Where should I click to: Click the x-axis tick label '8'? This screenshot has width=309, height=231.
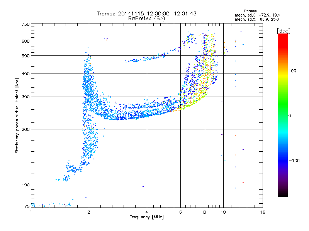coord(205,212)
